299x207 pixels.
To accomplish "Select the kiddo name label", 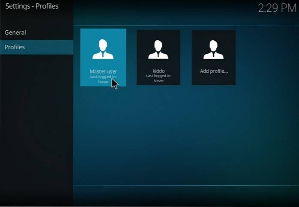I will pyautogui.click(x=158, y=71).
